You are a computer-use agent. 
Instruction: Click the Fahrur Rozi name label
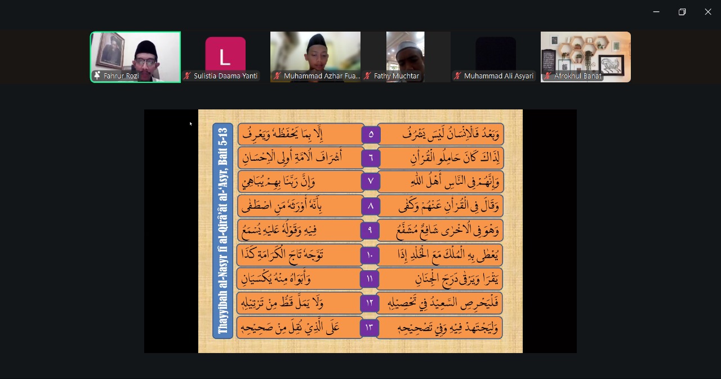(121, 76)
